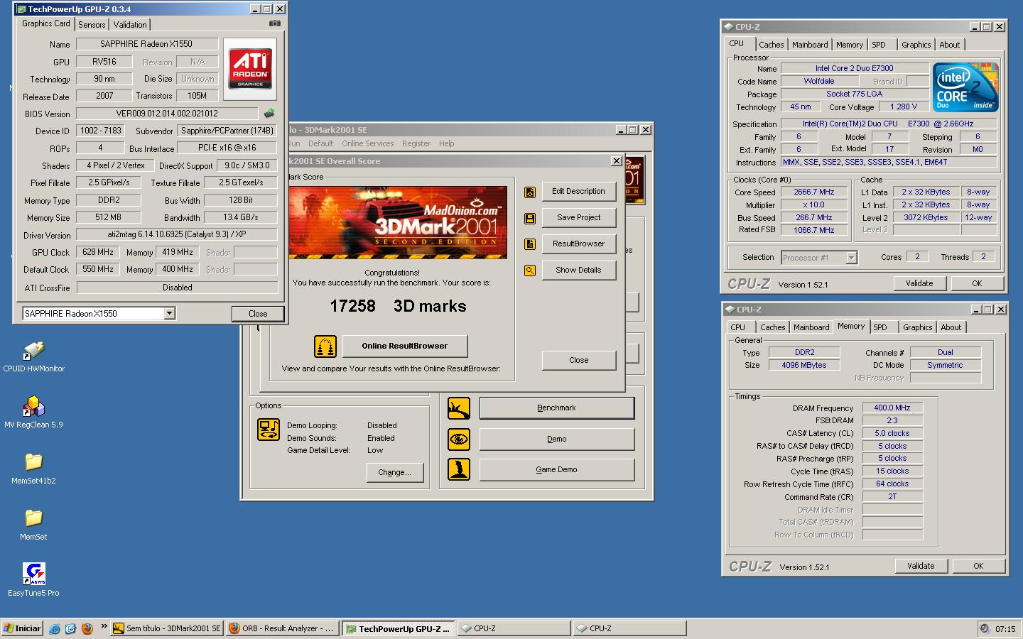The image size is (1023, 639).
Task: Open the SPD tab in lower CPU-Z
Action: [x=880, y=327]
